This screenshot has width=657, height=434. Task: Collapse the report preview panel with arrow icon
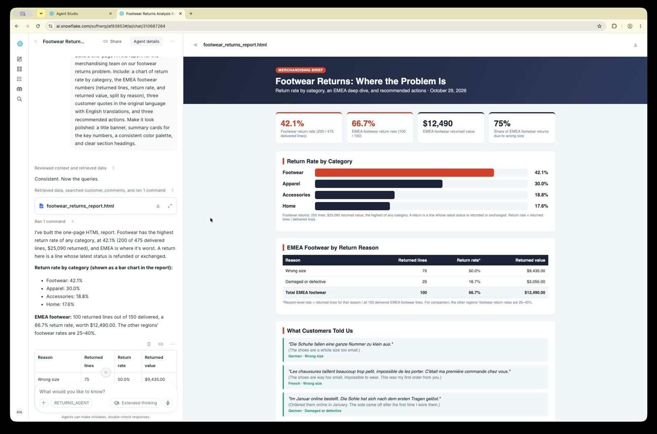tap(195, 45)
